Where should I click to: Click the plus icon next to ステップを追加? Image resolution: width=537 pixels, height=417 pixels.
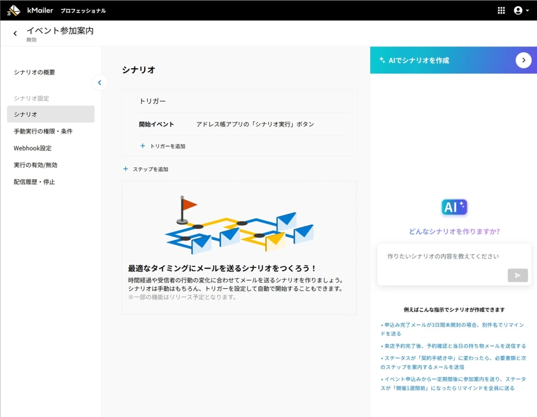(x=125, y=169)
